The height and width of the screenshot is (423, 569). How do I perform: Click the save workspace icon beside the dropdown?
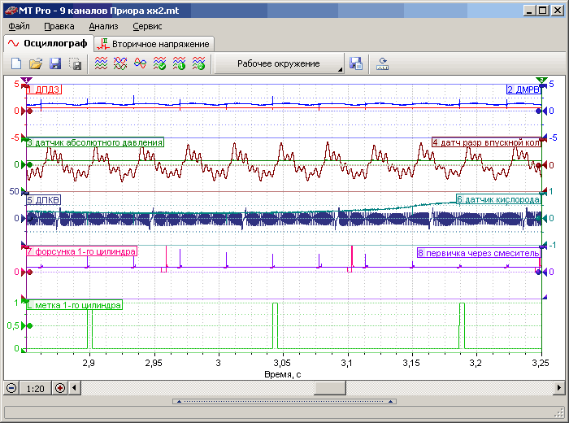pyautogui.click(x=356, y=63)
